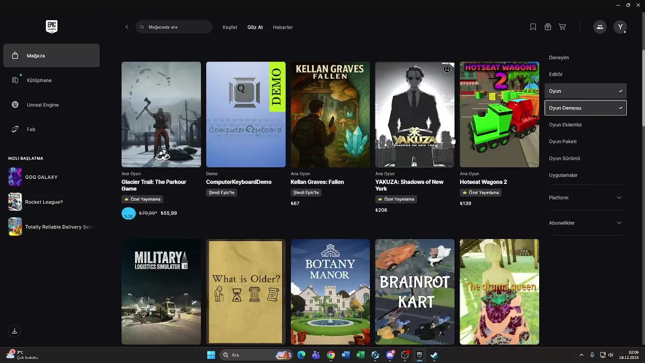This screenshot has width=645, height=363.
Task: Uncheck the Oyun Demosu filter
Action: pos(586,108)
